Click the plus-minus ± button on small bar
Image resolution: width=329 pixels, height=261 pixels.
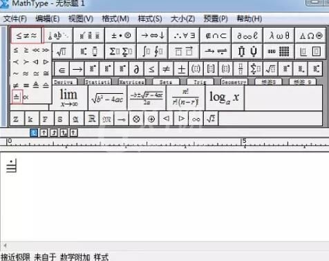(181, 69)
